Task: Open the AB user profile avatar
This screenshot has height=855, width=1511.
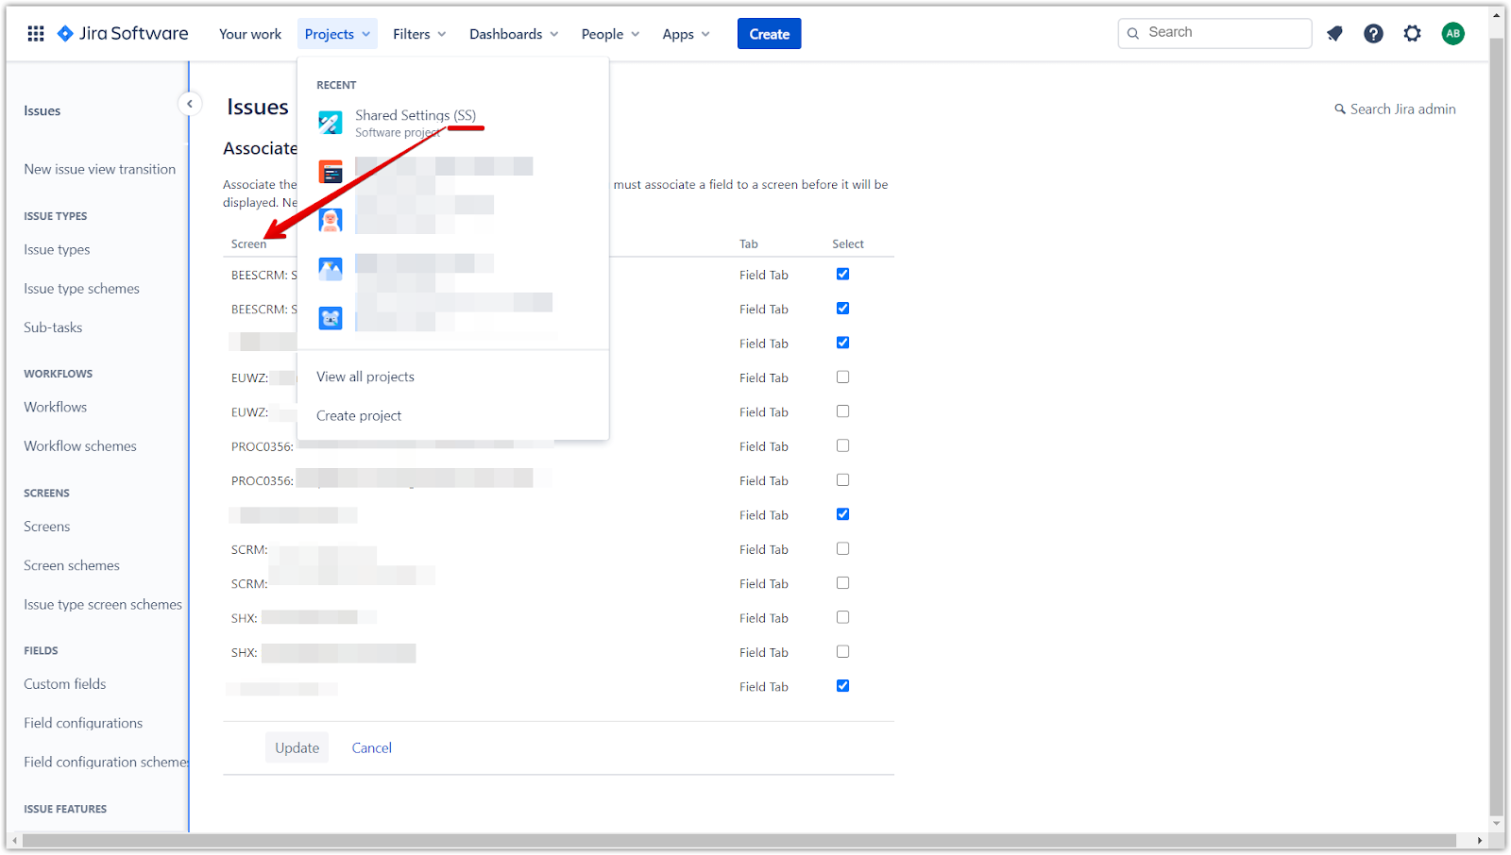Action: point(1452,34)
